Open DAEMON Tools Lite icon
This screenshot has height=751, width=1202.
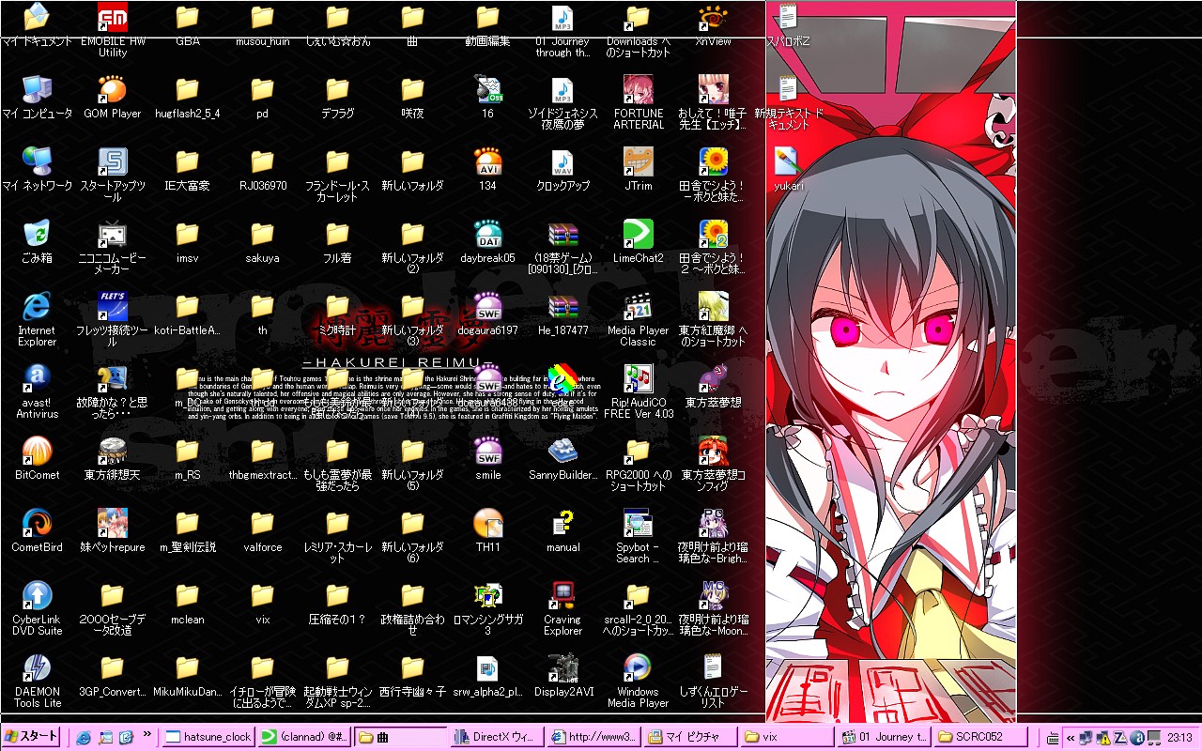pos(37,667)
